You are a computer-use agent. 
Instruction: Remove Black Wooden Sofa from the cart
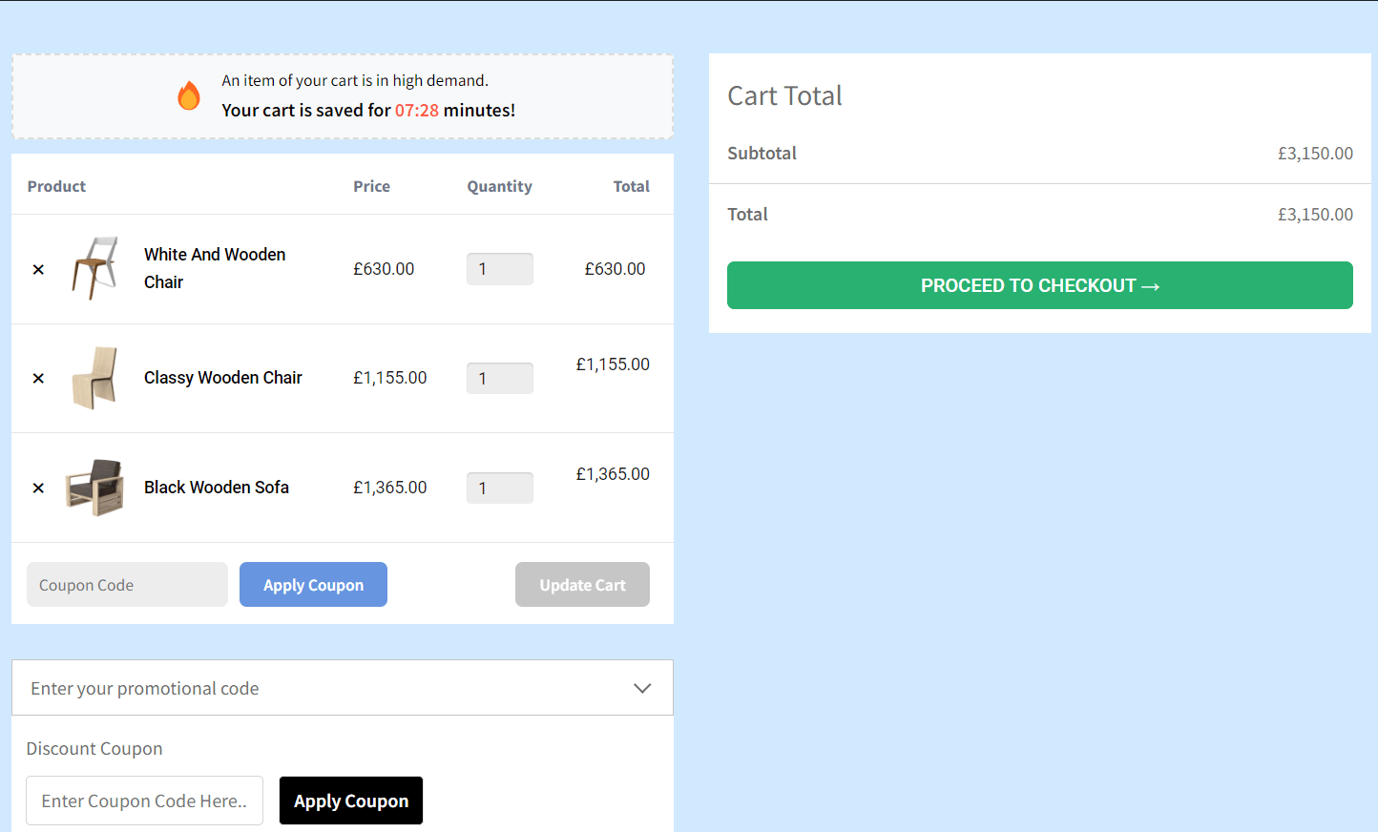pos(38,488)
